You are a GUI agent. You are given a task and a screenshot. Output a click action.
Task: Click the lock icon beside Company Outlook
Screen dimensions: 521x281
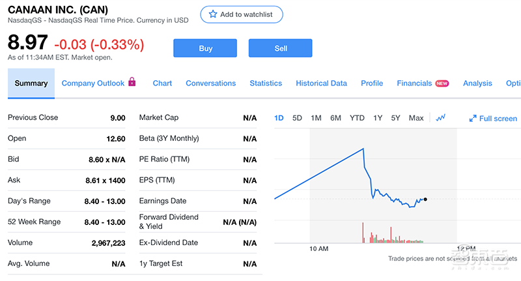point(132,83)
